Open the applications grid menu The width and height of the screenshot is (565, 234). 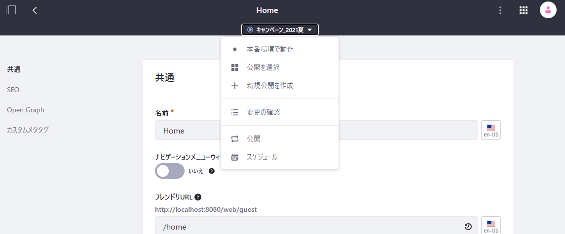point(524,10)
